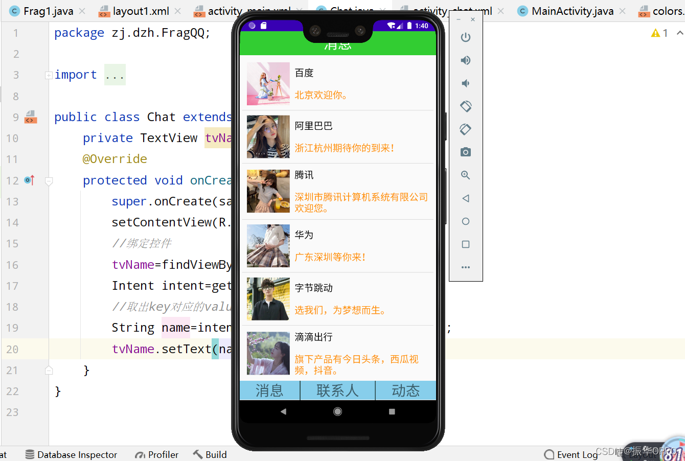The height and width of the screenshot is (461, 685).
Task: Close the emulator toolbar window
Action: tap(473, 19)
